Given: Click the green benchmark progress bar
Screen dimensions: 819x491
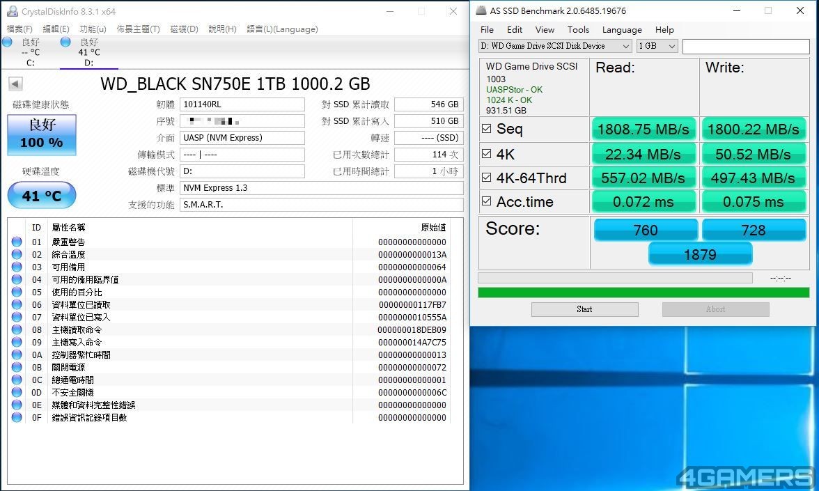Looking at the screenshot, I should [x=643, y=293].
